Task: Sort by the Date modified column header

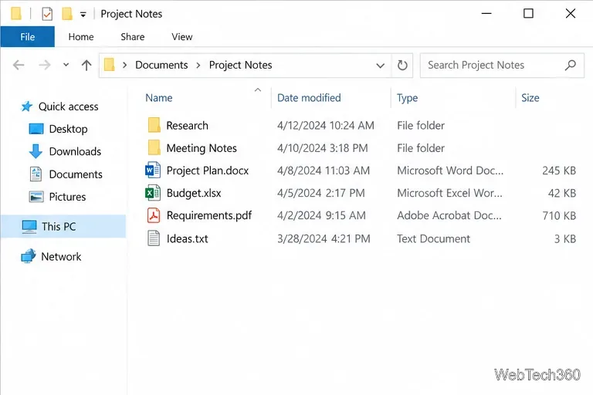Action: point(309,98)
